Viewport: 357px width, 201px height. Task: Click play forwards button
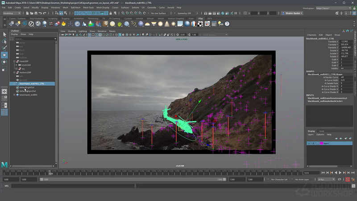click(340, 173)
